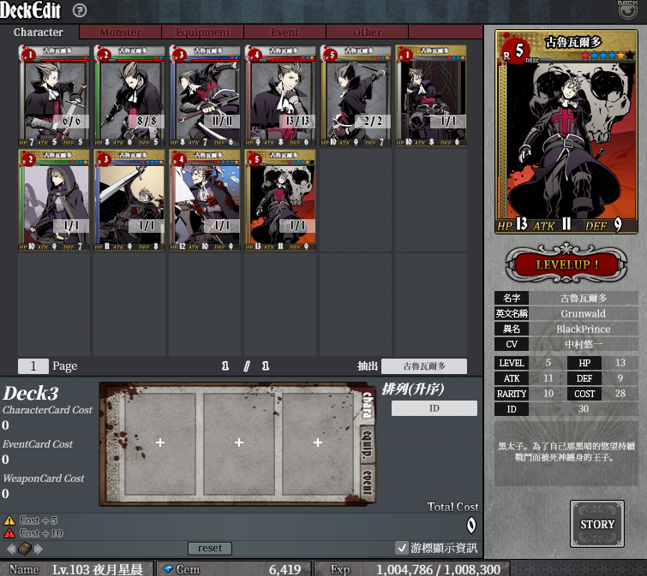Click the BlackPrince alias value
Screen dimensions: 647x576
pyautogui.click(x=583, y=329)
